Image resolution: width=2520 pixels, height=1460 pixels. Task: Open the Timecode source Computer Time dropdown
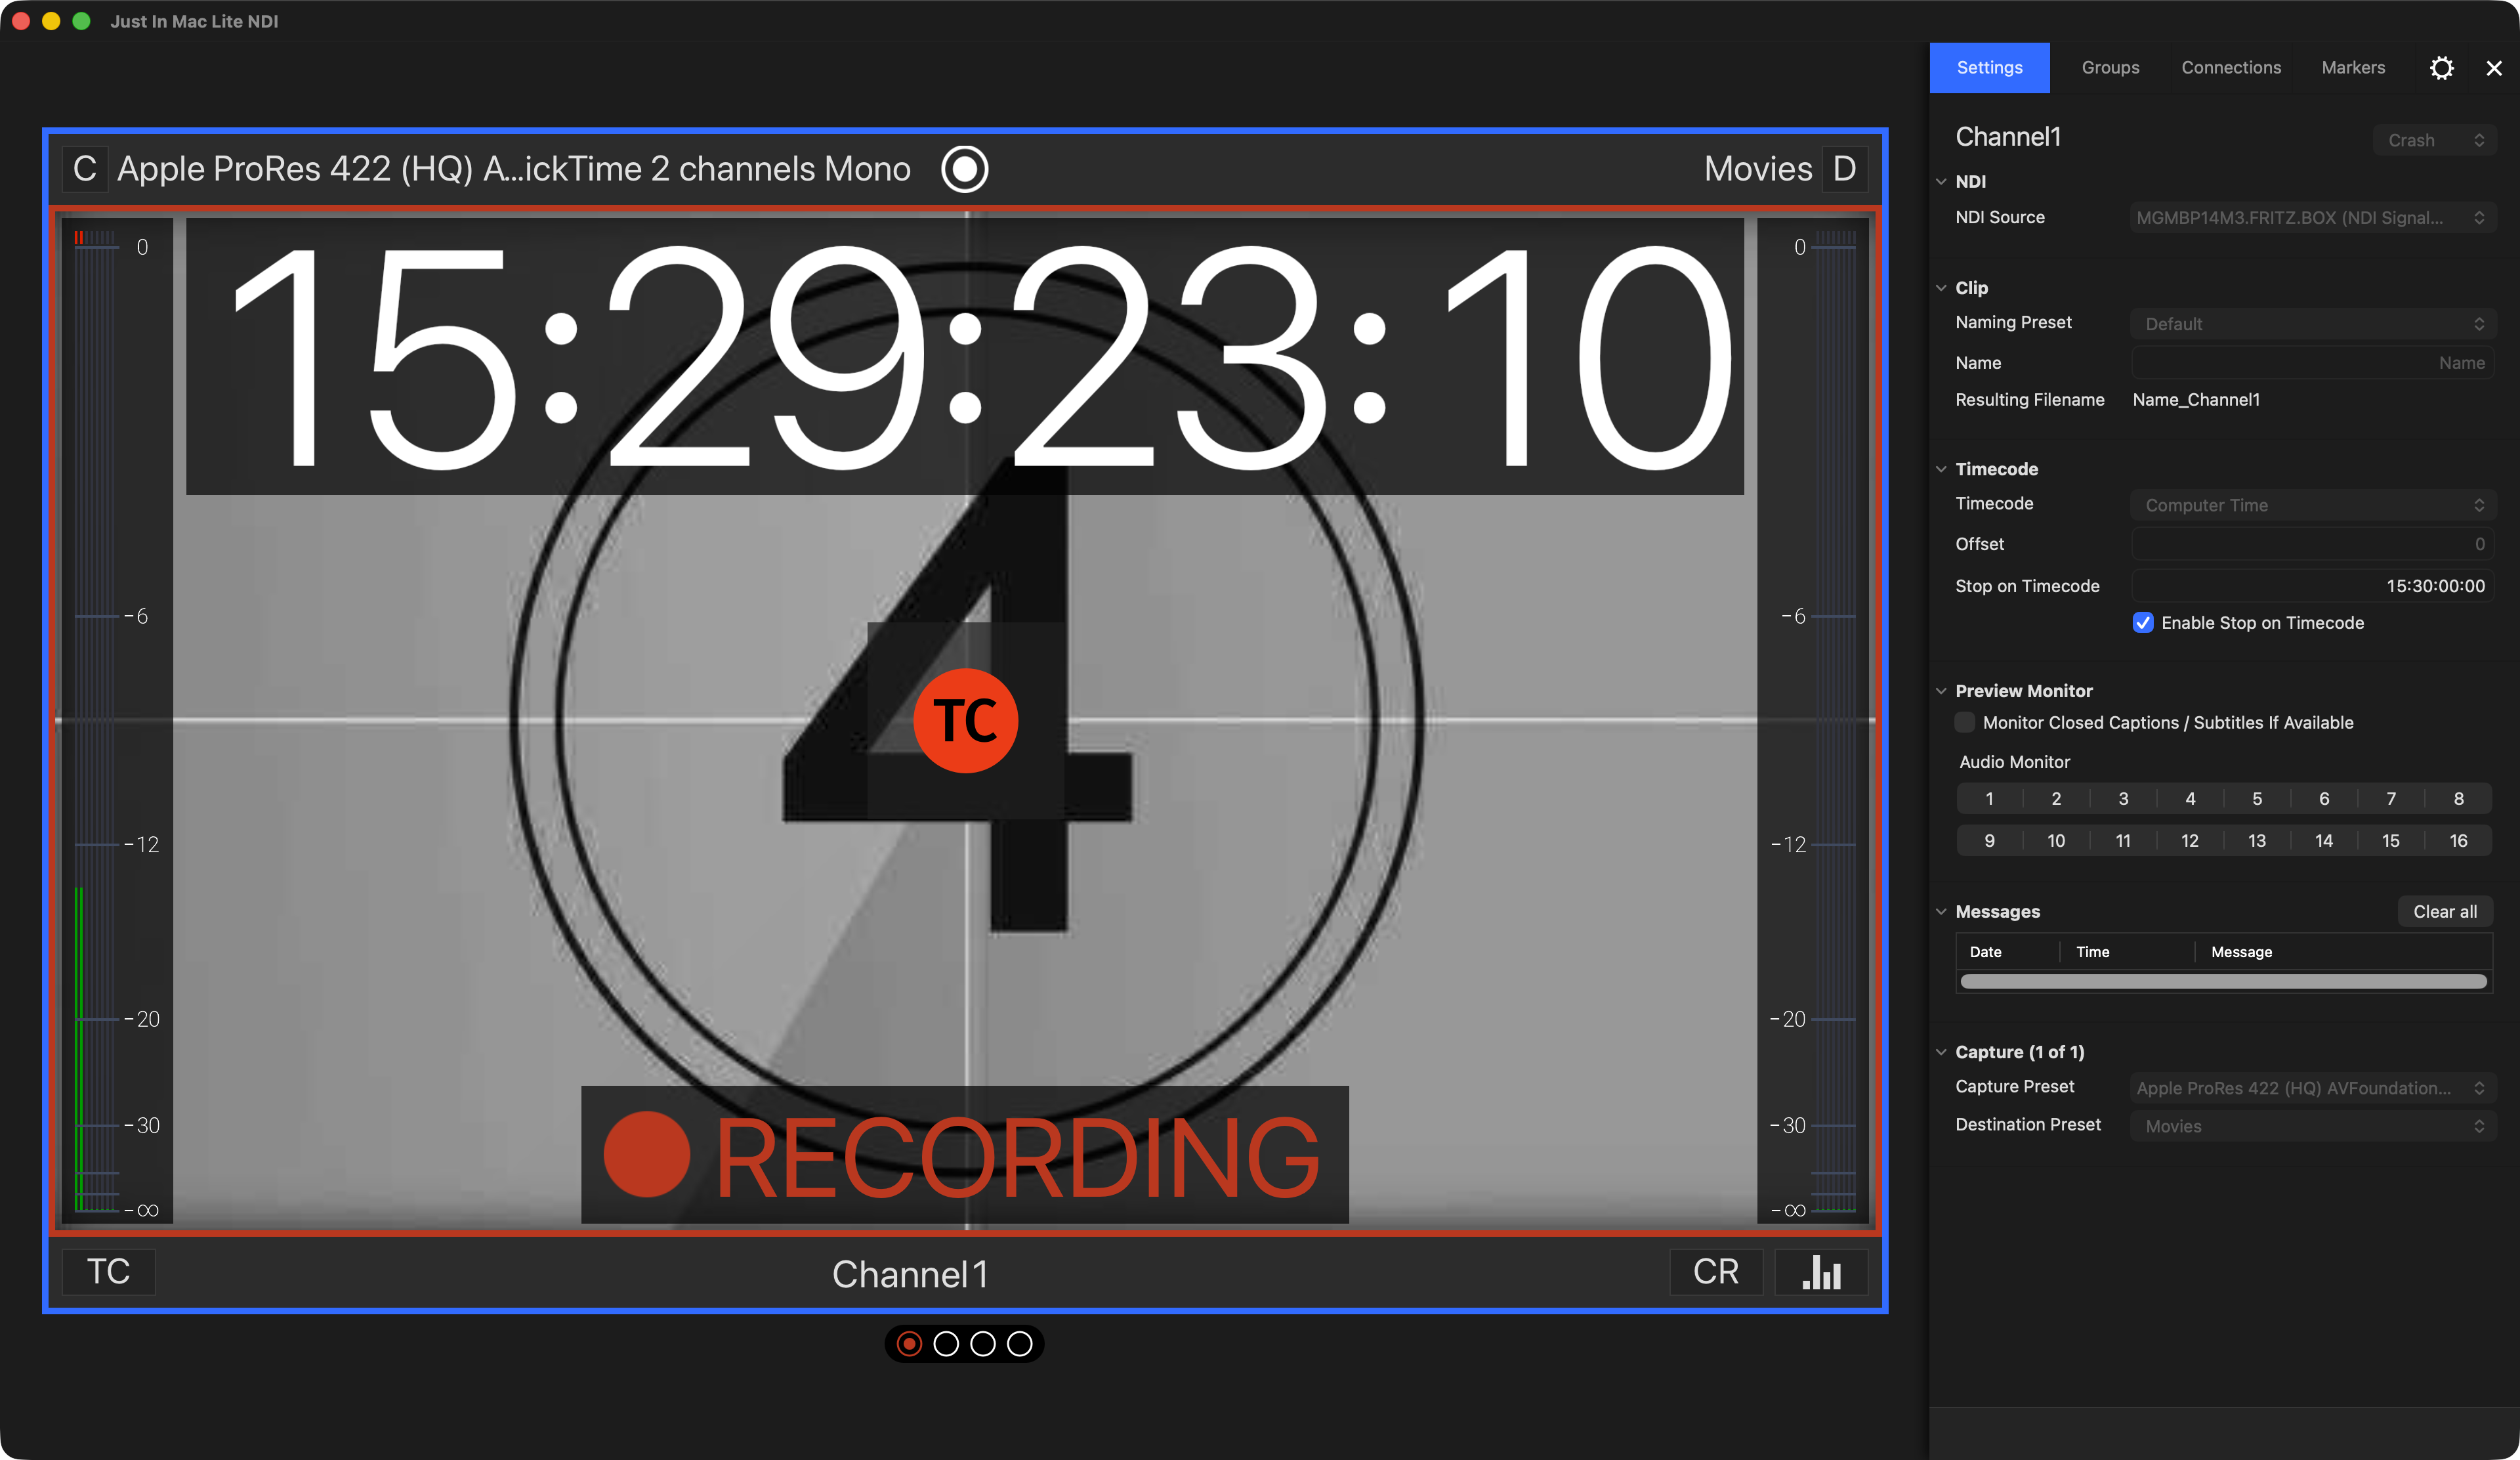[x=2312, y=505]
